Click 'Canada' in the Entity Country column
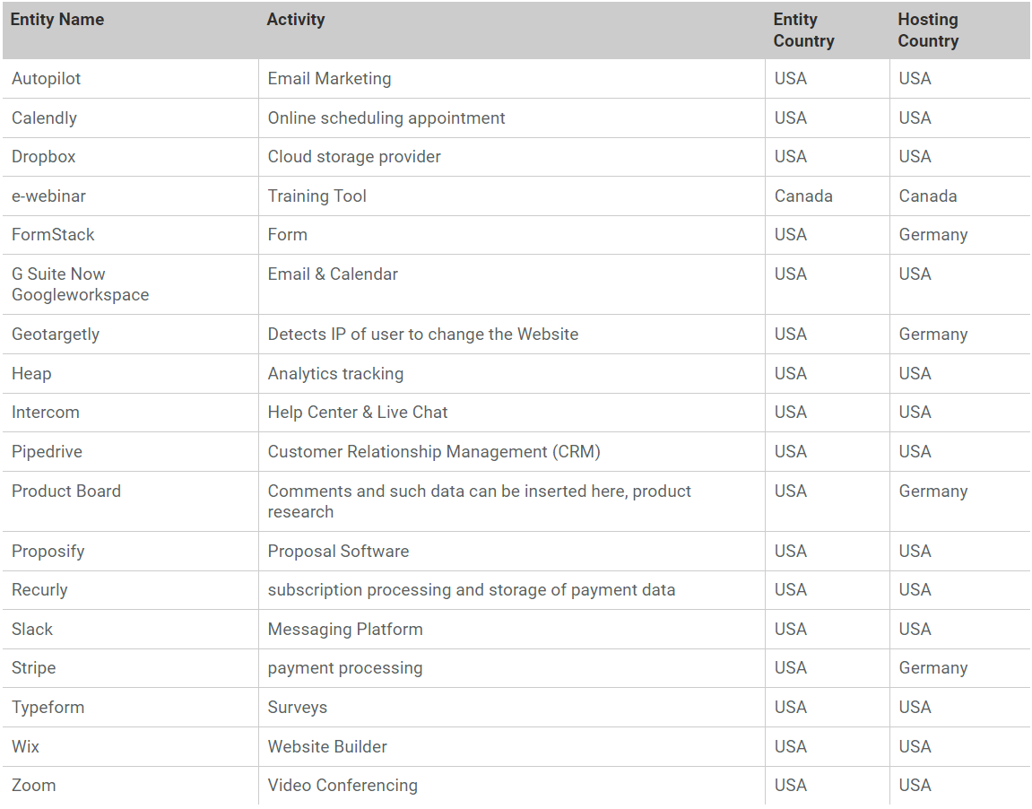Viewport: 1032px width, 809px height. pyautogui.click(x=803, y=196)
